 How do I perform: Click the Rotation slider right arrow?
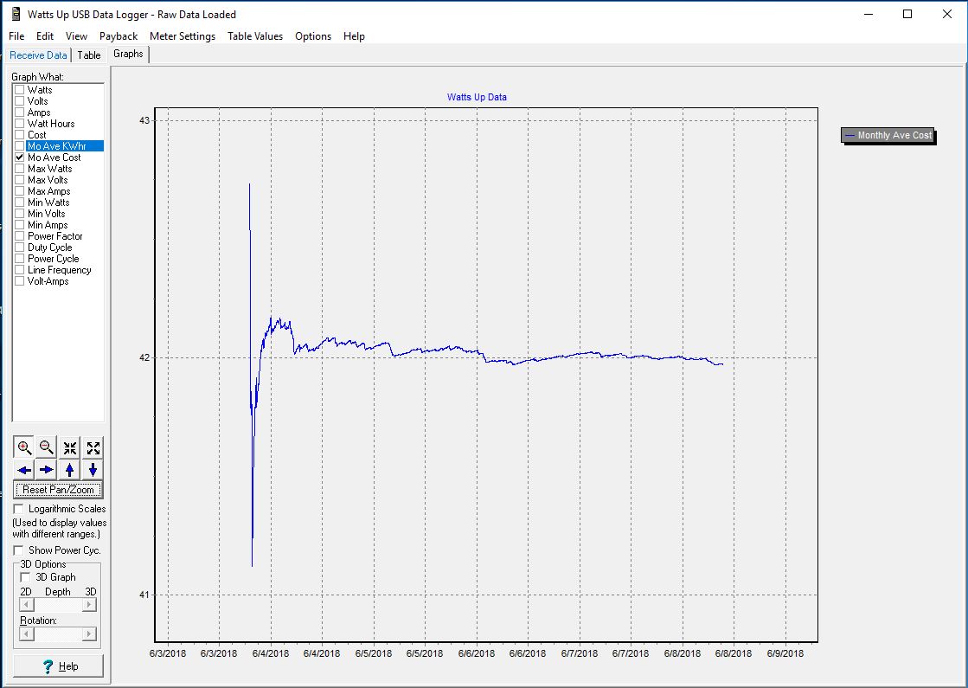coord(89,633)
